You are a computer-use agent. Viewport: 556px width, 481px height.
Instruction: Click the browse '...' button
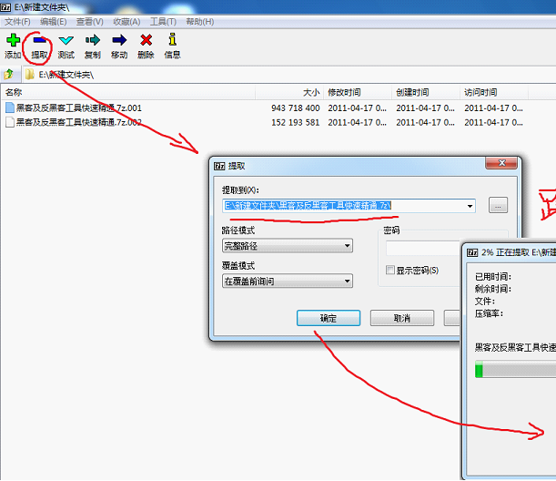pos(498,205)
